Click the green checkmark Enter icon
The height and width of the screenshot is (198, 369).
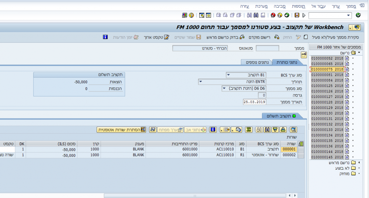(358, 15)
